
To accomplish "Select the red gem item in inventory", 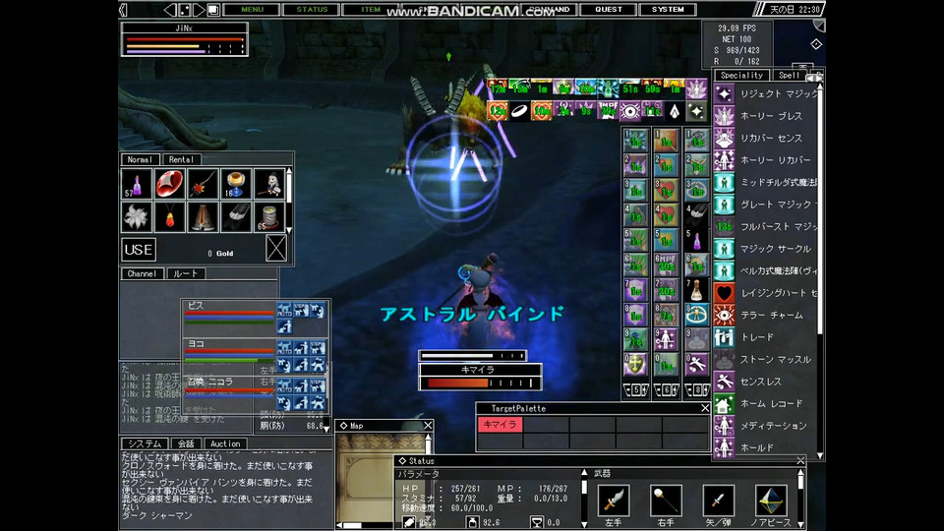I will click(170, 184).
